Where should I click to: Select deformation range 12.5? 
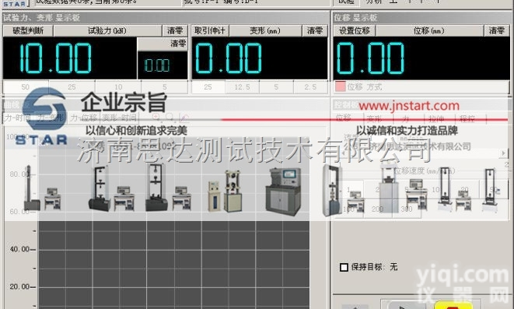click(x=243, y=87)
